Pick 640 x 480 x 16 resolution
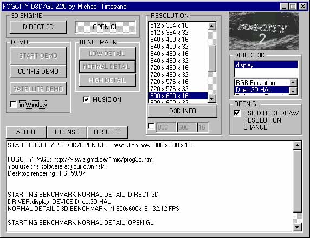This screenshot has width=310, height=238. [178, 54]
